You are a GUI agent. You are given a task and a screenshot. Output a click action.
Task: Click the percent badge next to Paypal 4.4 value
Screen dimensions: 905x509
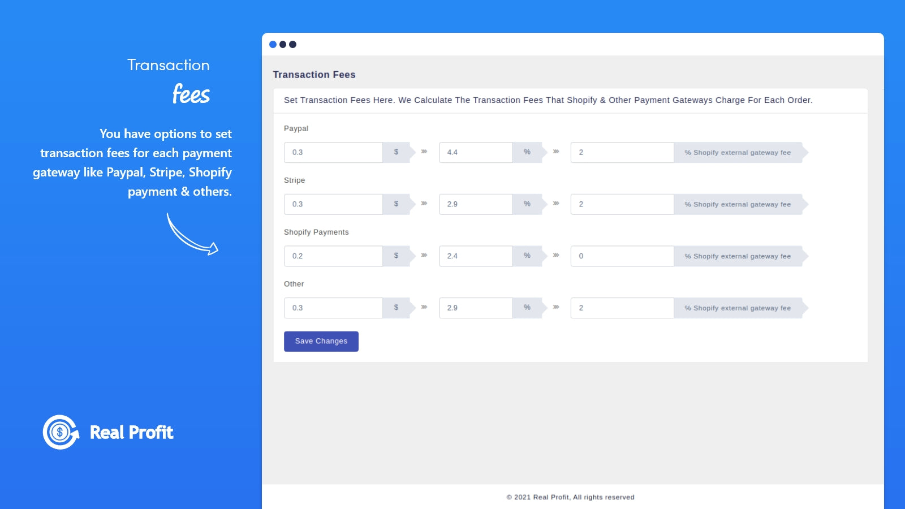(527, 152)
